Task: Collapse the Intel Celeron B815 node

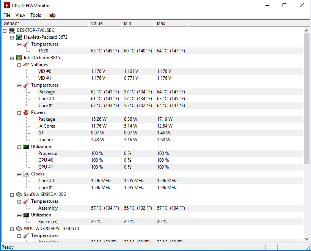Action: [x=12, y=58]
